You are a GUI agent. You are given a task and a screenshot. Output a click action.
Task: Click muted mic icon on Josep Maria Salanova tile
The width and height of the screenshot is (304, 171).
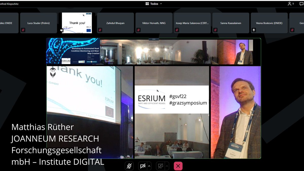click(x=177, y=30)
